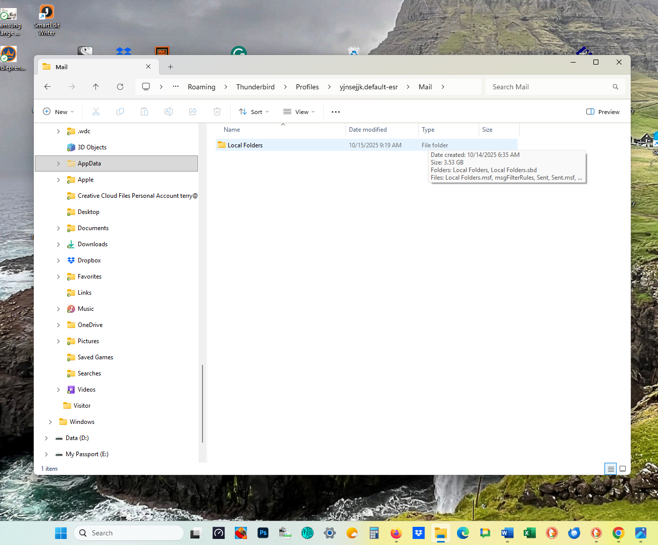Viewport: 658px width, 545px height.
Task: Expand the Documents folder tree node
Action: tap(58, 228)
